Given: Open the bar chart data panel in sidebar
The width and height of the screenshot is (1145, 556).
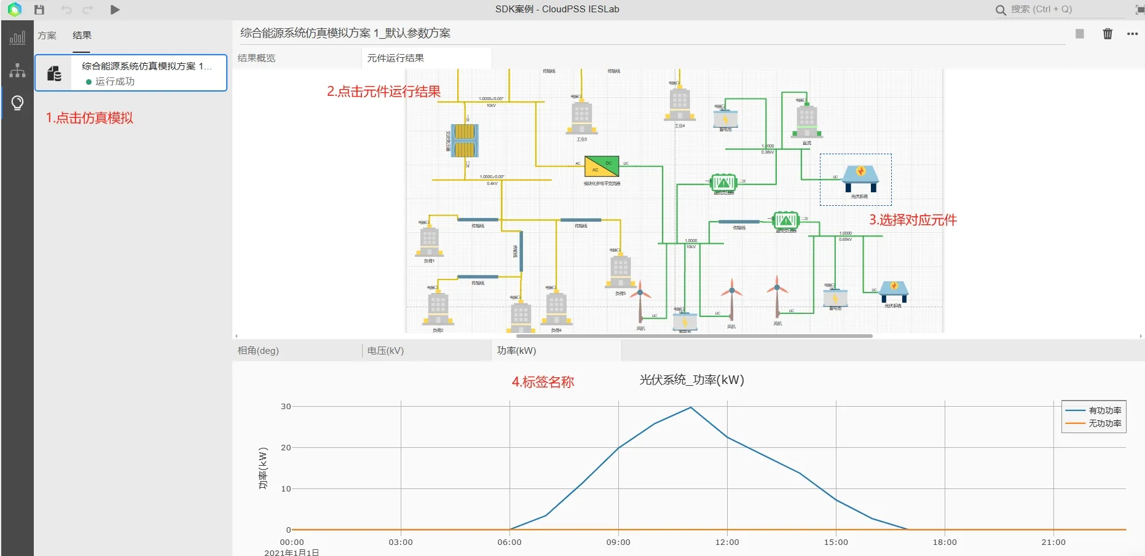Looking at the screenshot, I should (x=17, y=37).
